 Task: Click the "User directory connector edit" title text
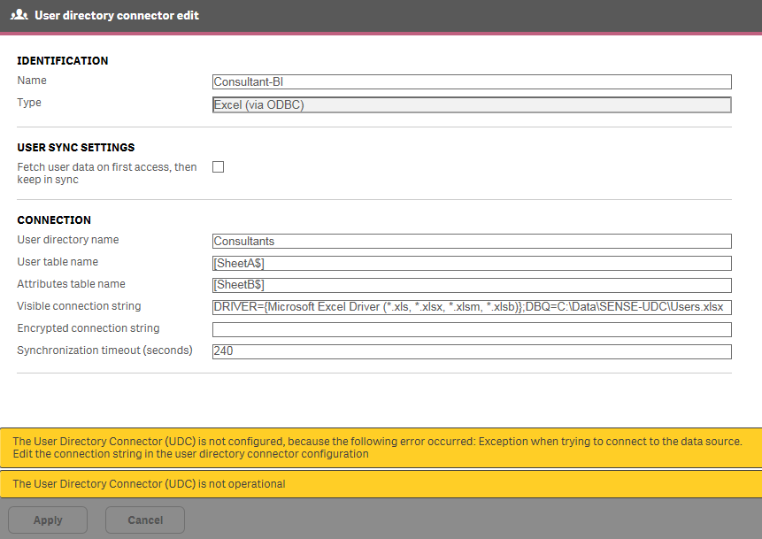point(117,16)
